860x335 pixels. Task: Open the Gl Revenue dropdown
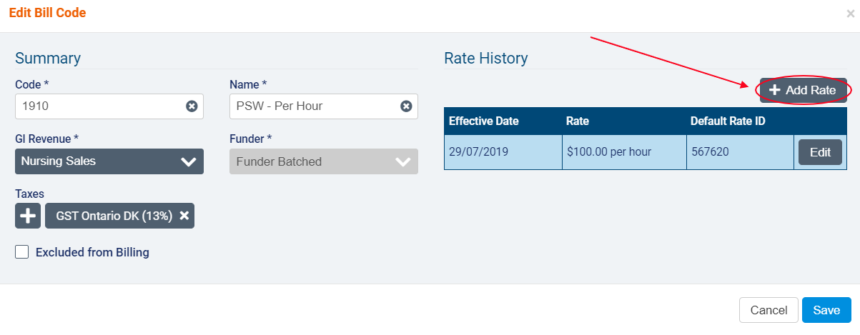pyautogui.click(x=109, y=161)
